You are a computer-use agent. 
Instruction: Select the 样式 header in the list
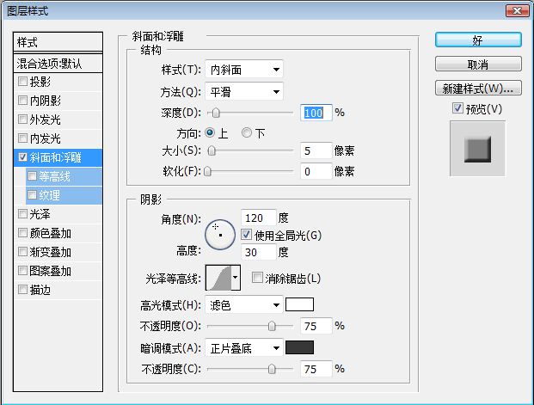58,42
